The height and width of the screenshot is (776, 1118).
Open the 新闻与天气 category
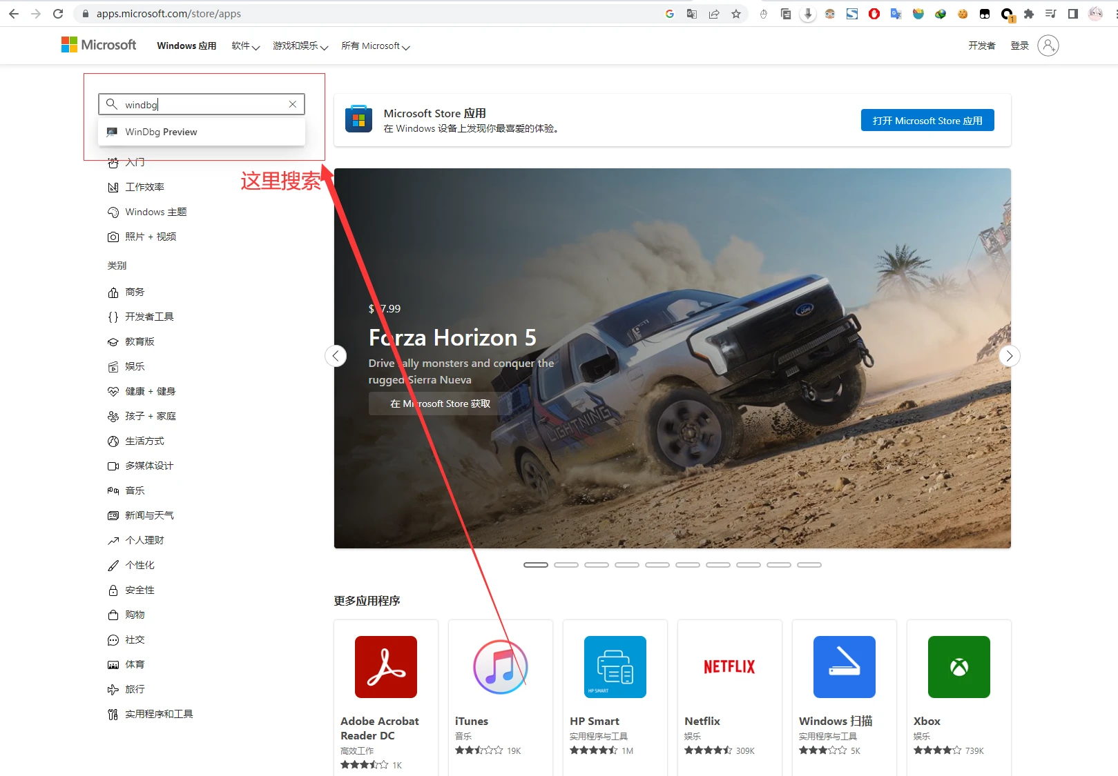coord(141,515)
